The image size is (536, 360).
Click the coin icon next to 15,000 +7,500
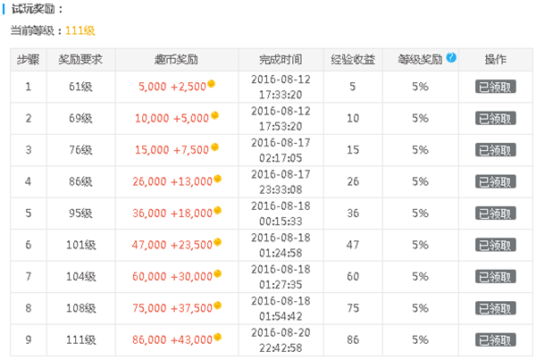[214, 147]
